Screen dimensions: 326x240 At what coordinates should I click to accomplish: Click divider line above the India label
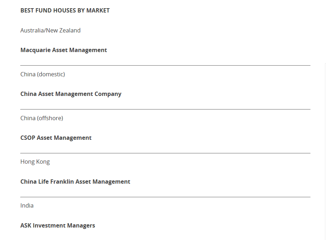[165, 197]
